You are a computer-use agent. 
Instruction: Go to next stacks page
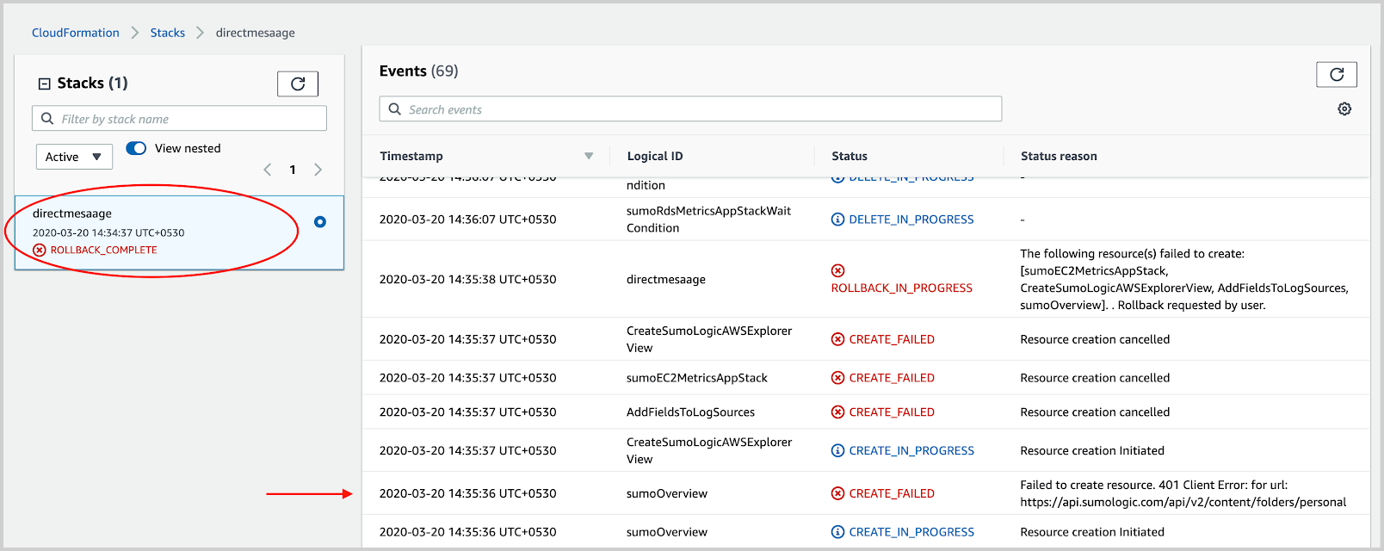tap(318, 170)
